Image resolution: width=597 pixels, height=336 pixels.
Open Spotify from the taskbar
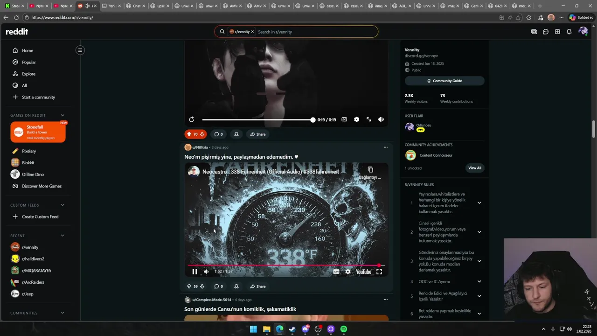coord(344,329)
